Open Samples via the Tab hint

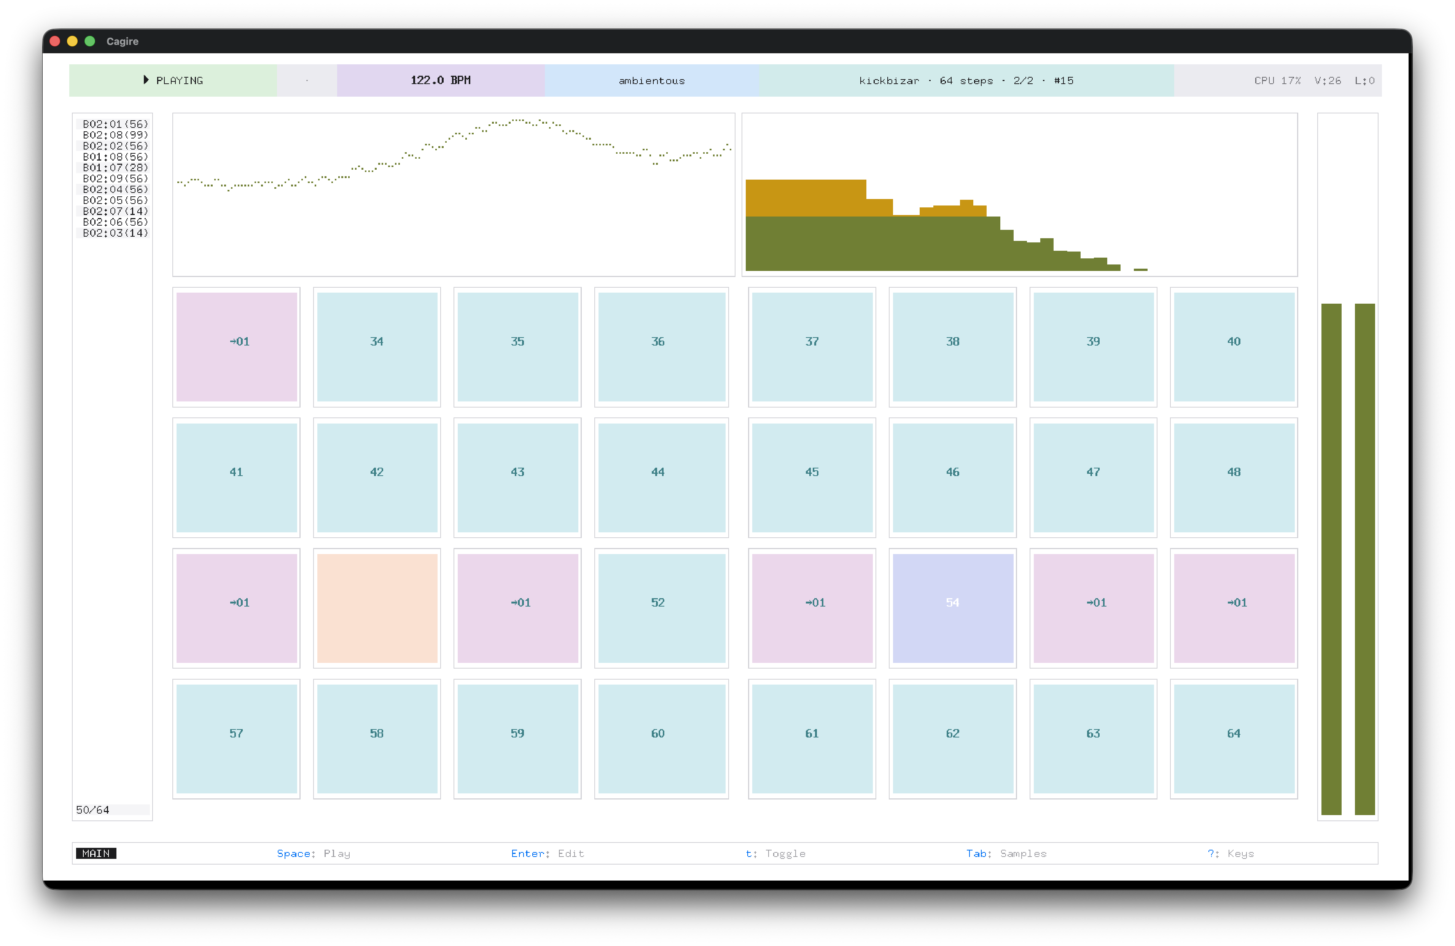coord(1006,853)
